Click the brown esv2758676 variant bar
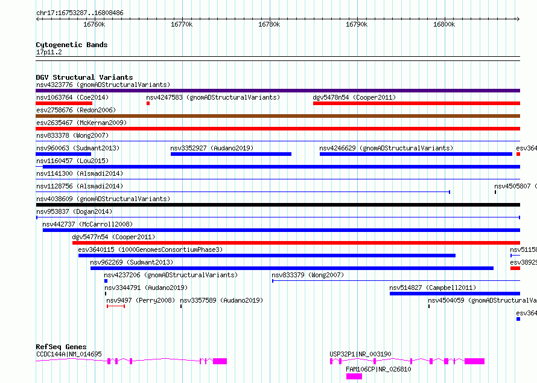Viewport: 537px width, 383px height. pyautogui.click(x=278, y=116)
